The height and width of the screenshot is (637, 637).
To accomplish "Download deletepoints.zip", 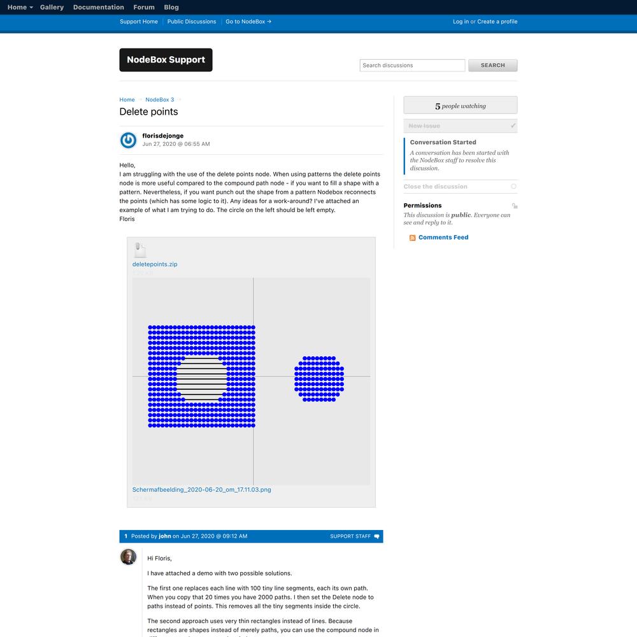I will [155, 264].
